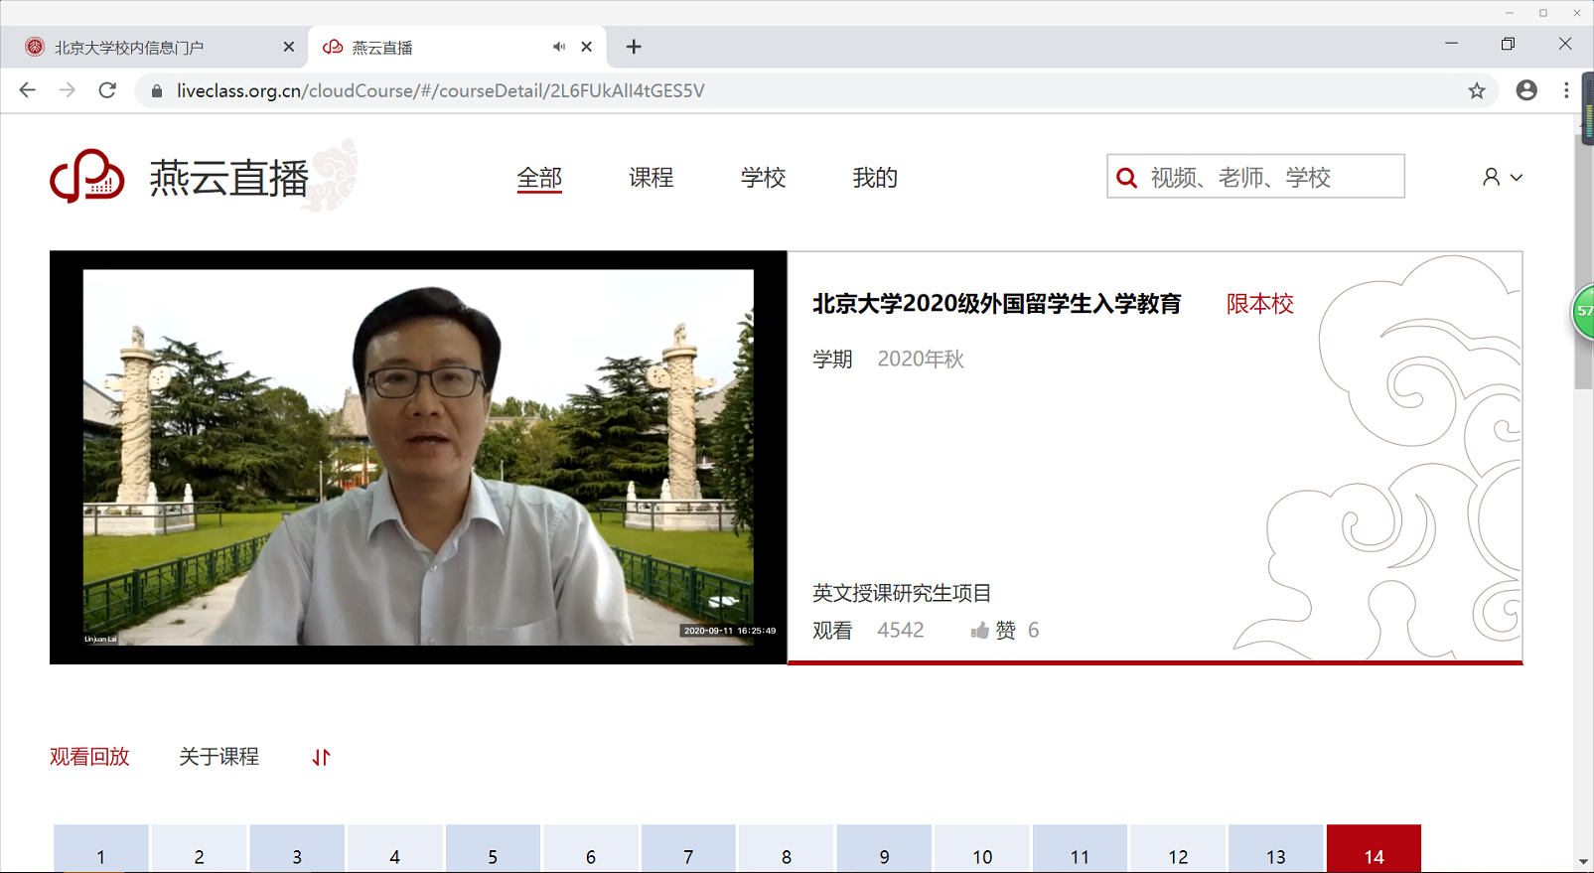This screenshot has width=1594, height=873.
Task: Click the red search magnifier icon
Action: click(x=1126, y=178)
